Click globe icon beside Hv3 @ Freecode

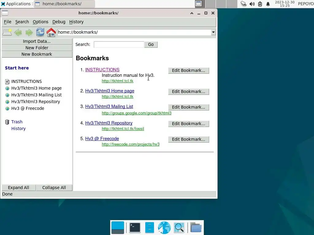point(7,109)
